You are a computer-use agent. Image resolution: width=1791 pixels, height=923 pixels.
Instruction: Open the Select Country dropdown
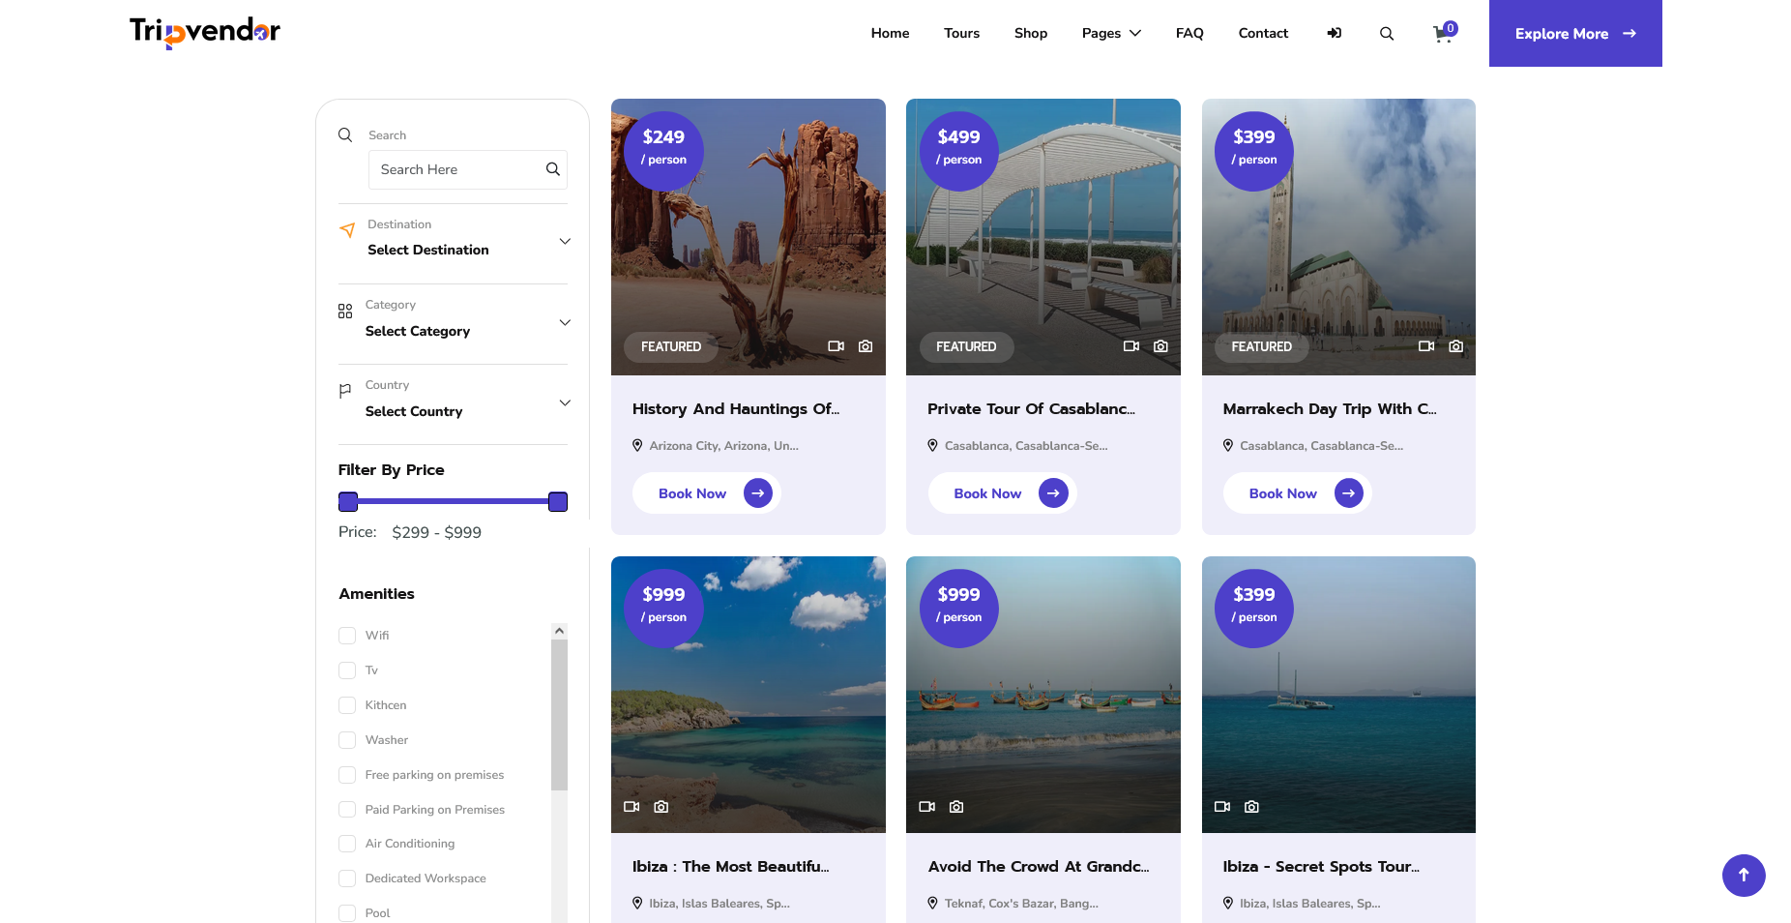click(468, 411)
